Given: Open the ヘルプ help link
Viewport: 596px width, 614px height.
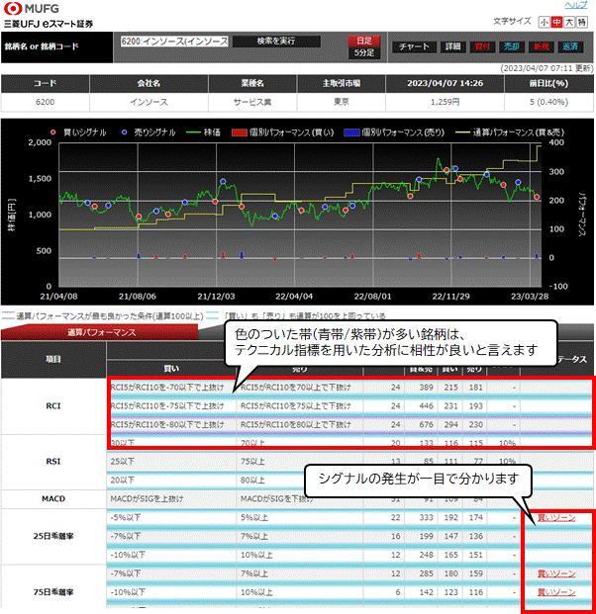Looking at the screenshot, I should click(x=575, y=5).
